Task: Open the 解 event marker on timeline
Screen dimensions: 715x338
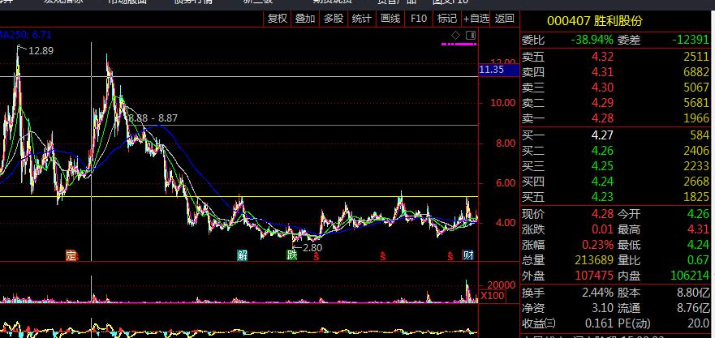Action: click(x=242, y=256)
